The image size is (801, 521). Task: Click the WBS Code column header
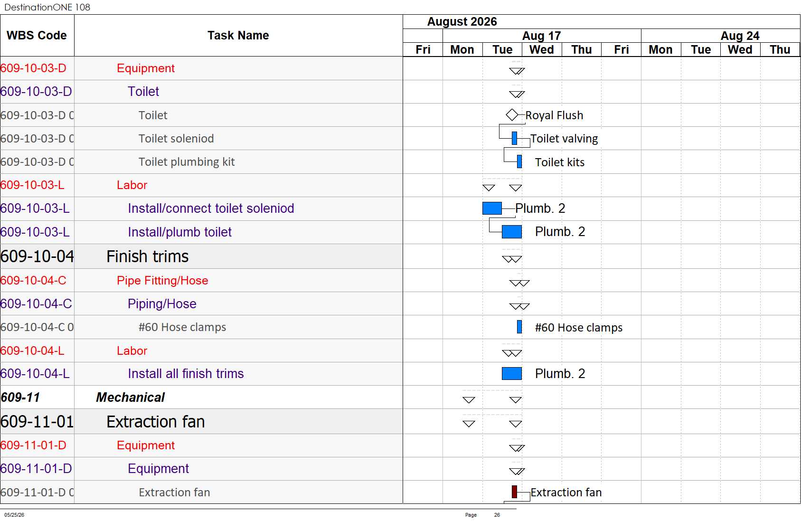[37, 36]
